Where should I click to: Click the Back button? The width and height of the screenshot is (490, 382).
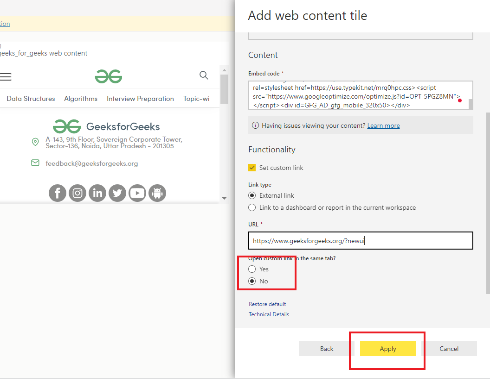(x=327, y=349)
